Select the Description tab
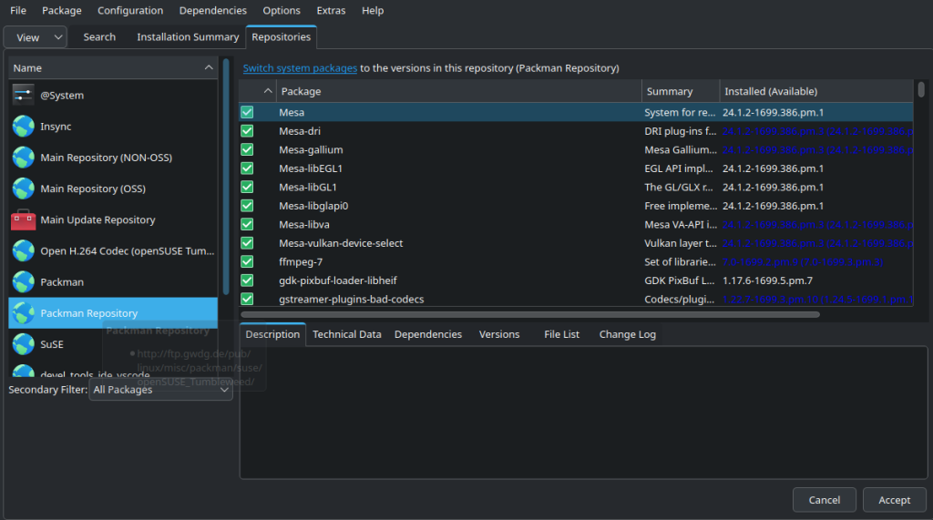The width and height of the screenshot is (933, 520). click(272, 334)
